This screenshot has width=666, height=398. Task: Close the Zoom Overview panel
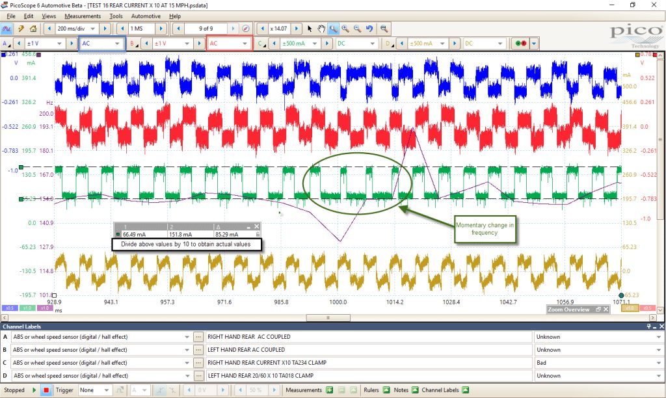coord(606,309)
